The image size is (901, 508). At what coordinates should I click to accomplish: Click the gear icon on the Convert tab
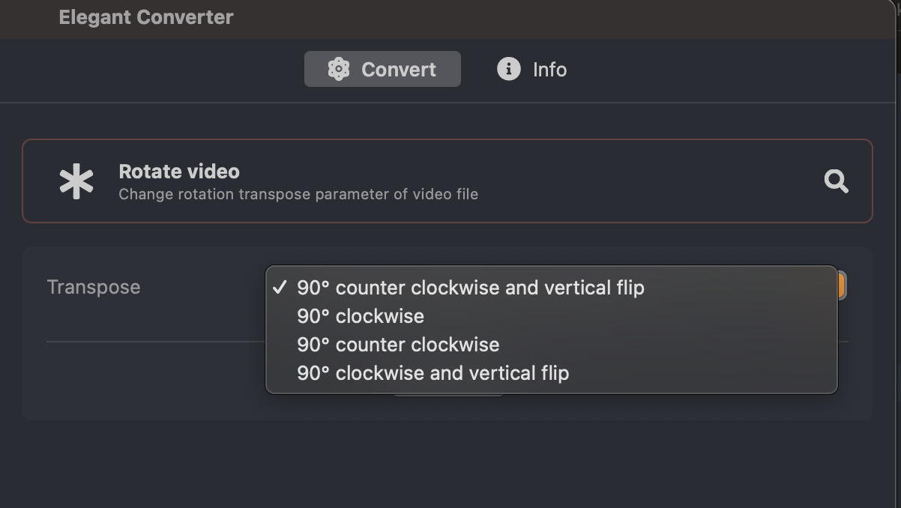339,69
